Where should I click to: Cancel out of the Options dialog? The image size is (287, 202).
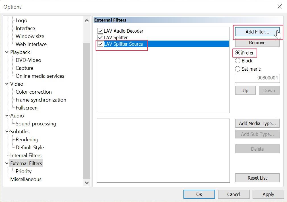coord(234,194)
